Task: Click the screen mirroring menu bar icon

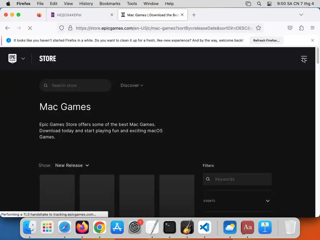Action: [x=248, y=4]
